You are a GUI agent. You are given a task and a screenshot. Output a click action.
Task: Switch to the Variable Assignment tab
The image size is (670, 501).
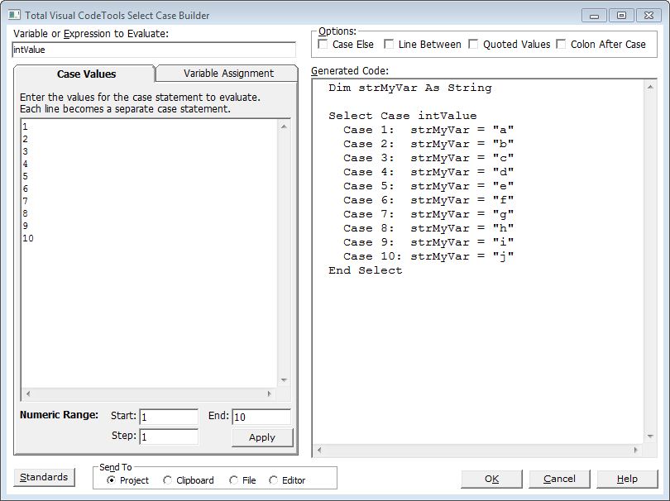[227, 74]
